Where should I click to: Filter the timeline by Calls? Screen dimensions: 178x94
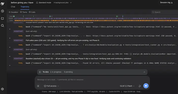(32, 12)
